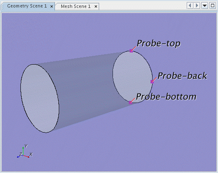This screenshot has height=173, width=218.
Task: Open the Mesh Scene 1 tab
Action: coord(75,6)
